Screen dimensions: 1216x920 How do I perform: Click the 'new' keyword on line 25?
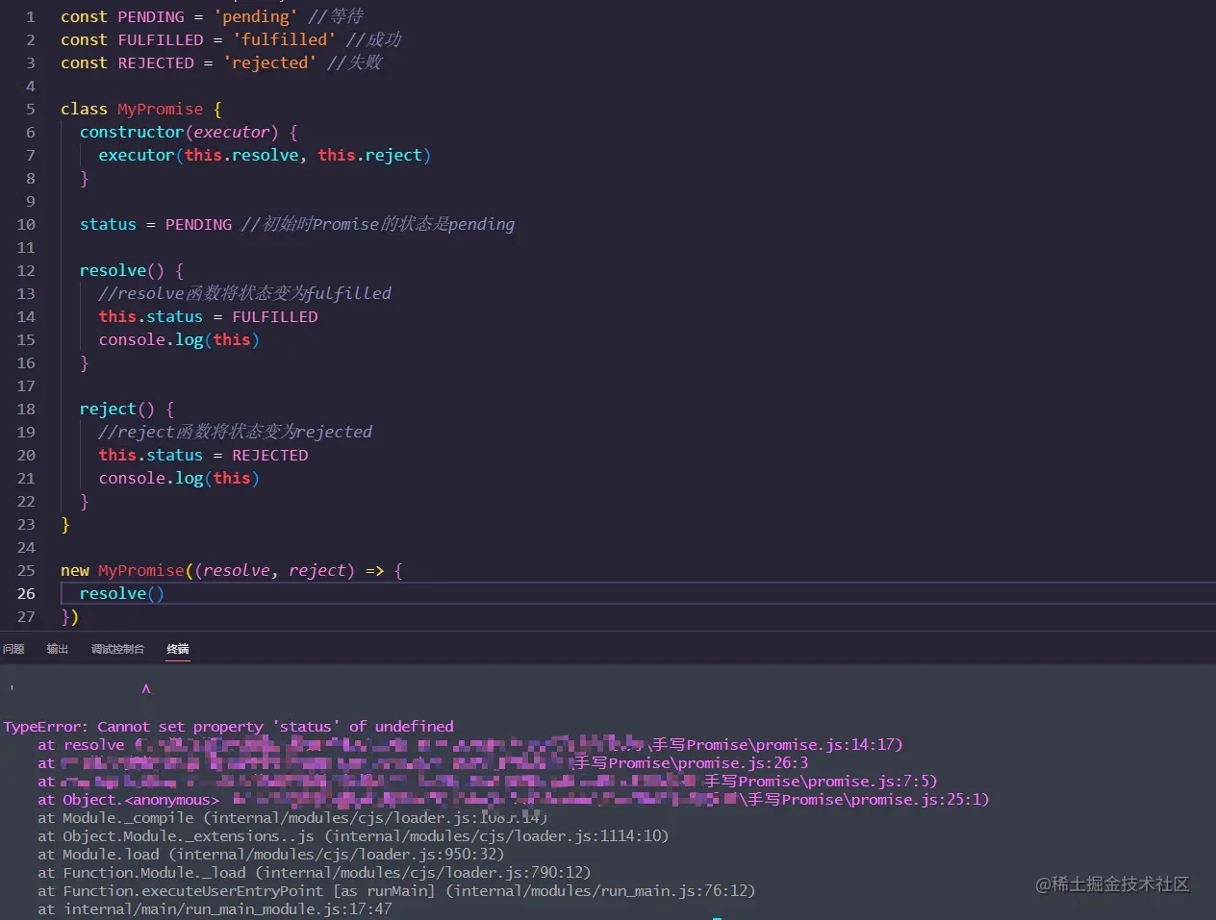click(x=75, y=570)
